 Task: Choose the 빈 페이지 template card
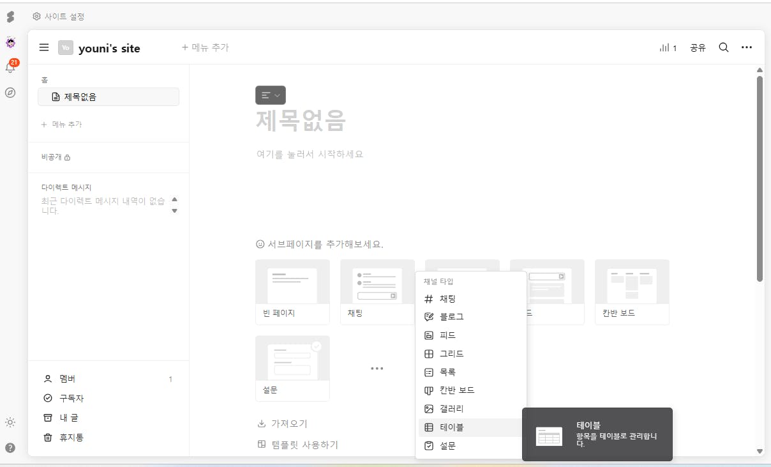click(x=292, y=292)
